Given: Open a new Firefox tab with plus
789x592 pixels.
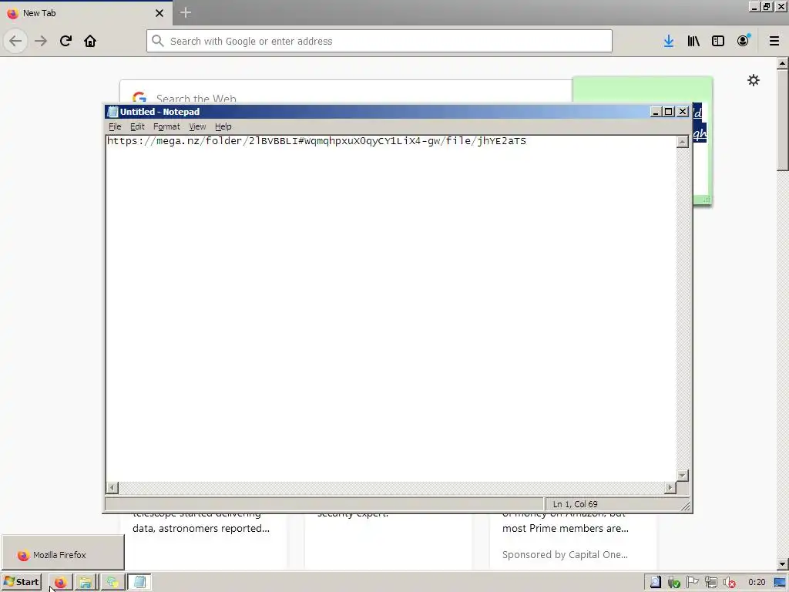Looking at the screenshot, I should pyautogui.click(x=186, y=12).
